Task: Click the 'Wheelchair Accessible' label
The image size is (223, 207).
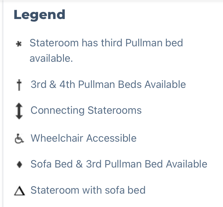Action: coord(84,138)
